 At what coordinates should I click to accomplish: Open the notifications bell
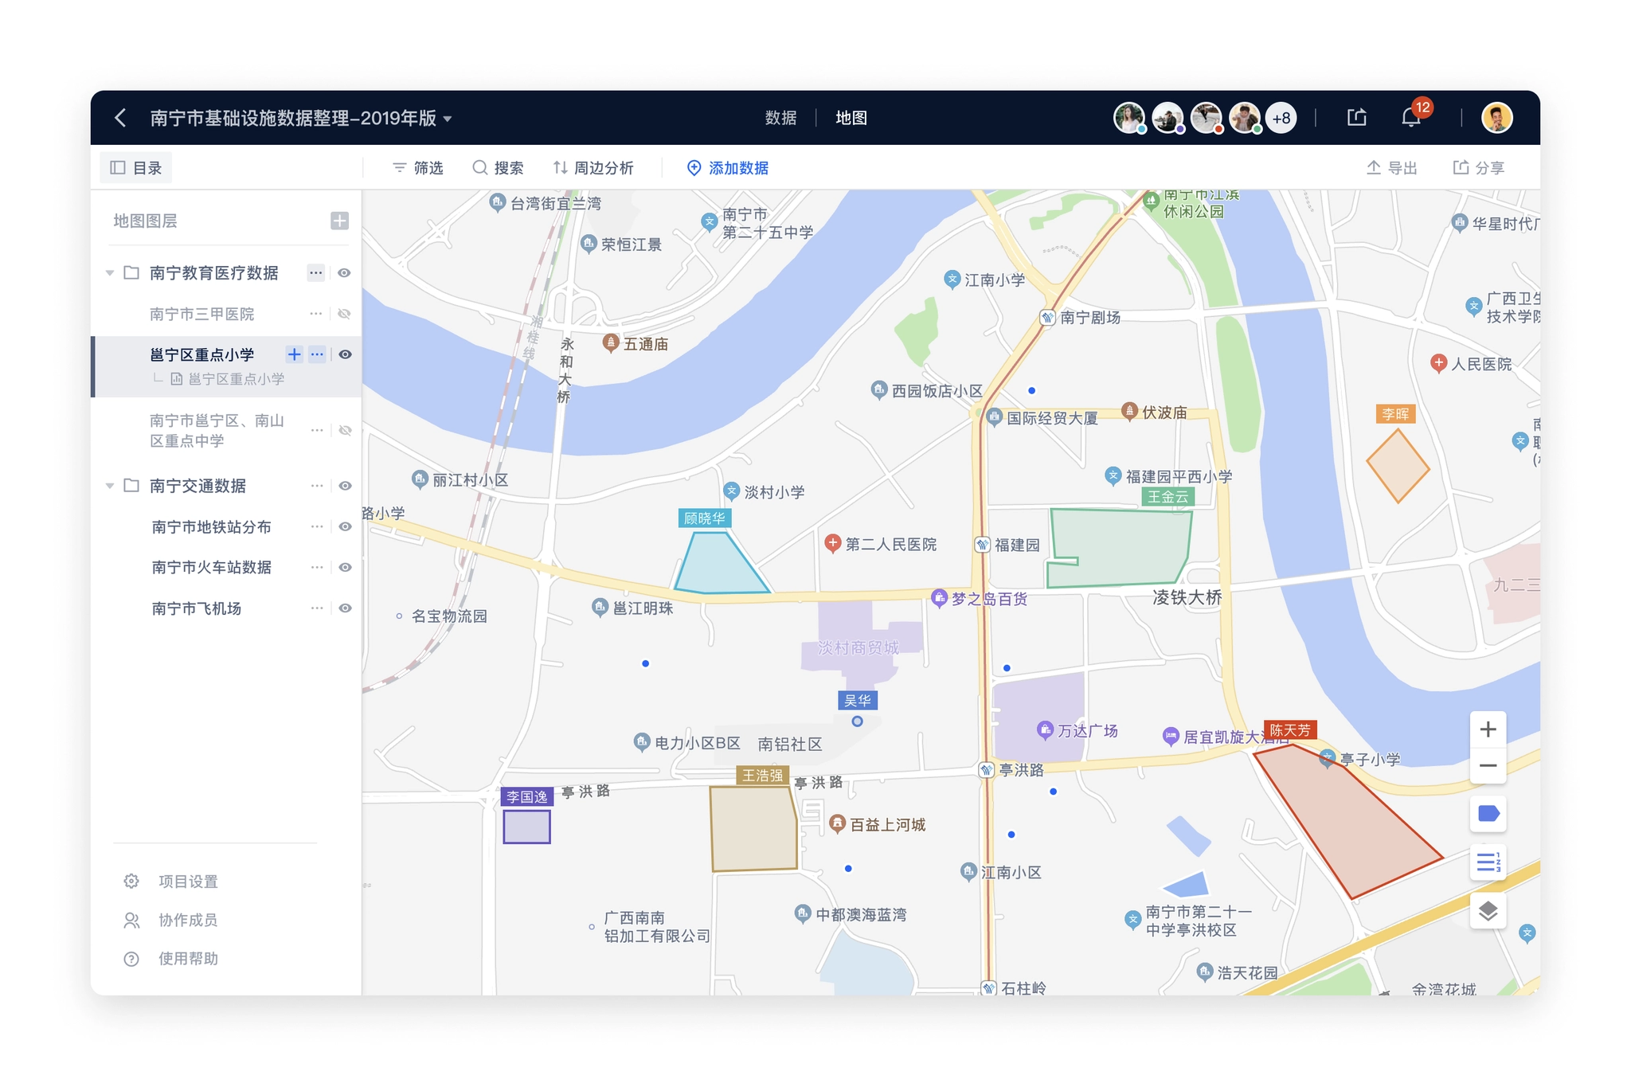tap(1410, 118)
